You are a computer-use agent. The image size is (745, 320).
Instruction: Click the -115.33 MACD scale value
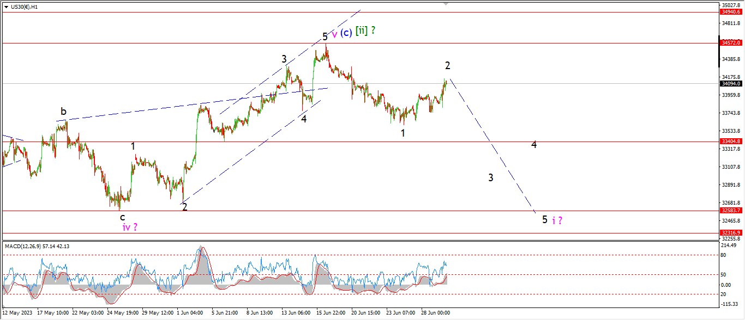pyautogui.click(x=730, y=304)
